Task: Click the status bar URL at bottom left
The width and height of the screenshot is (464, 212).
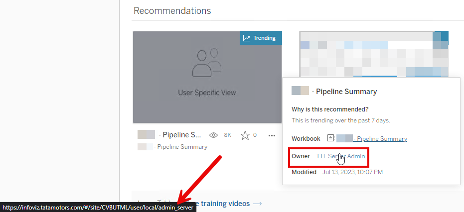Action: coord(98,207)
